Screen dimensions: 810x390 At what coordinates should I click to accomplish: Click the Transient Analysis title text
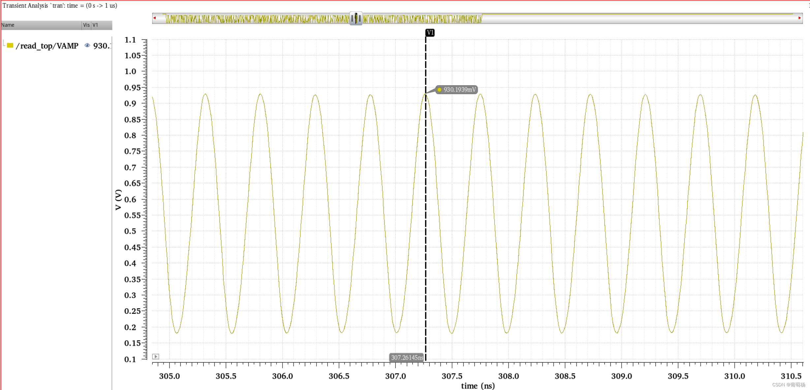click(60, 6)
